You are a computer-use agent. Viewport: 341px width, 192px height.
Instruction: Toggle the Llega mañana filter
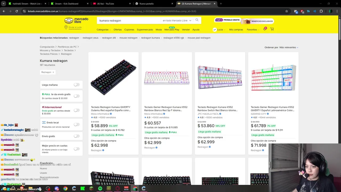pos(77,85)
